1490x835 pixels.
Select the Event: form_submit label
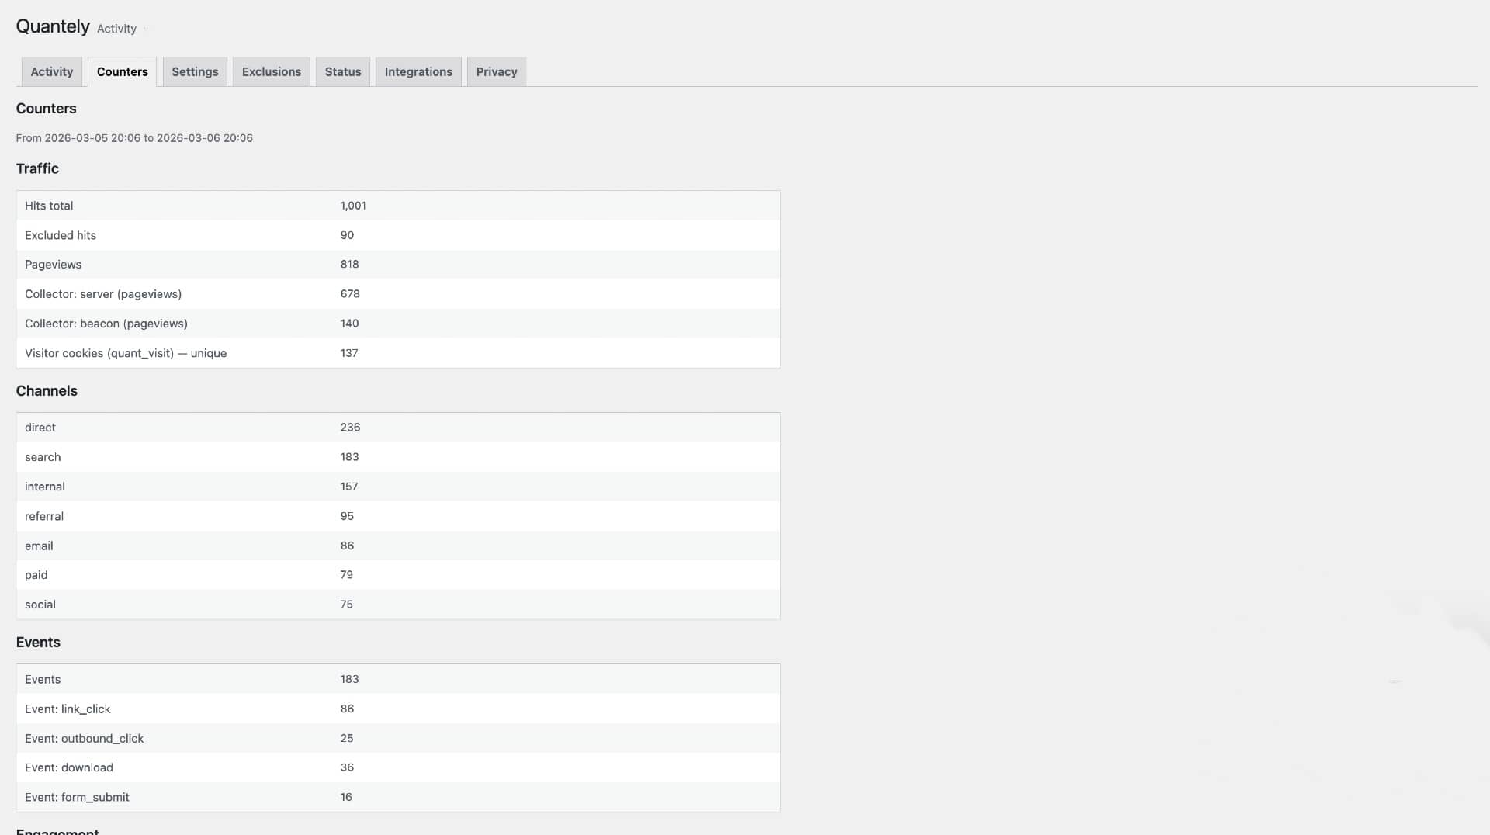coord(77,797)
